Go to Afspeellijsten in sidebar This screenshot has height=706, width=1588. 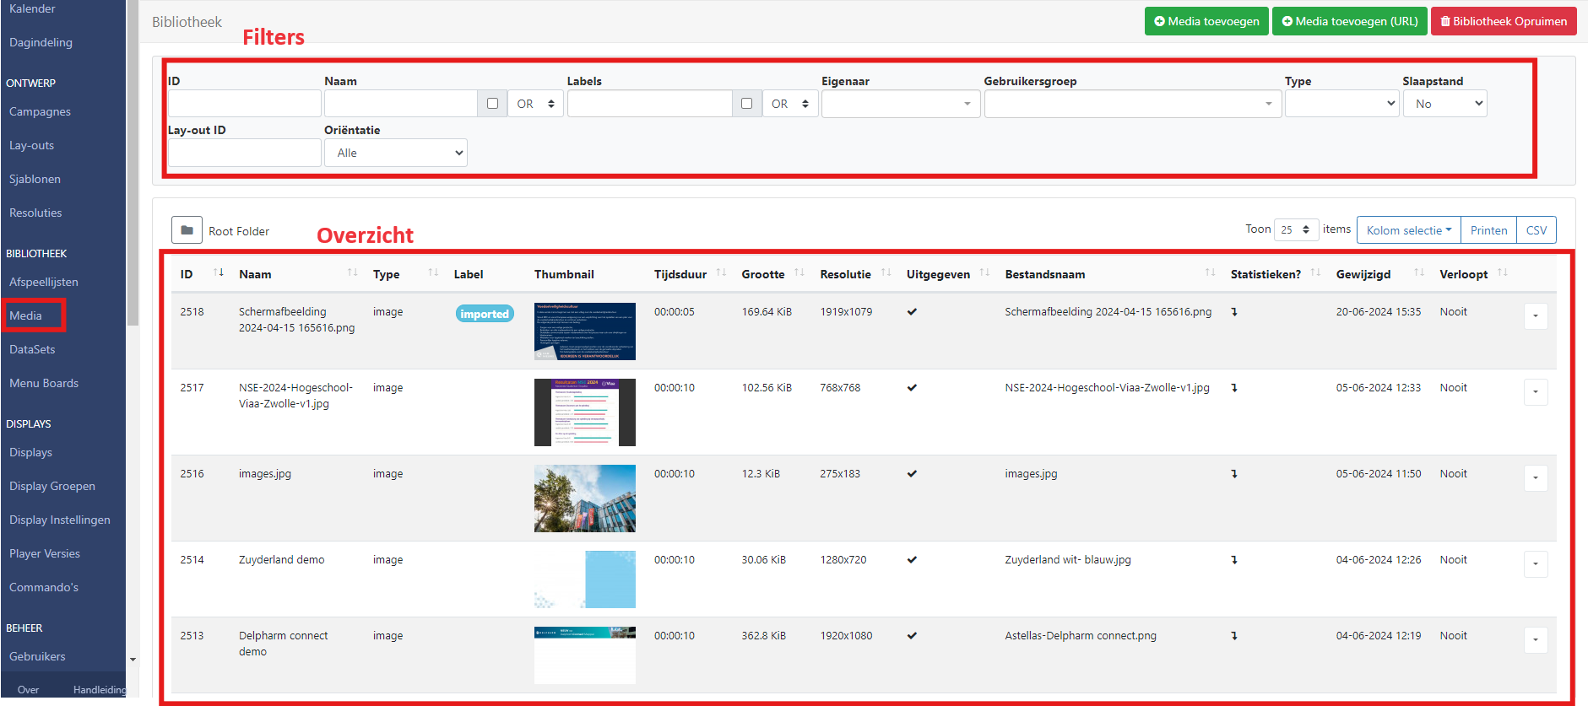tap(44, 282)
